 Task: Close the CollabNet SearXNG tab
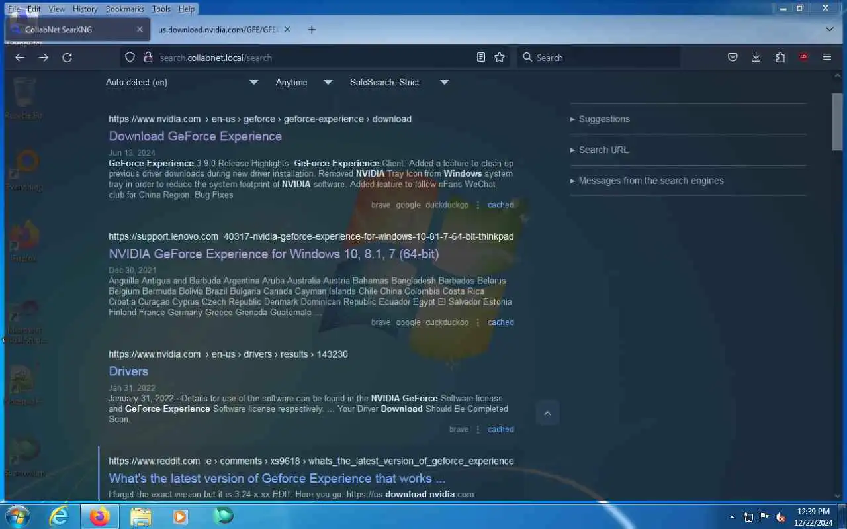pos(140,30)
